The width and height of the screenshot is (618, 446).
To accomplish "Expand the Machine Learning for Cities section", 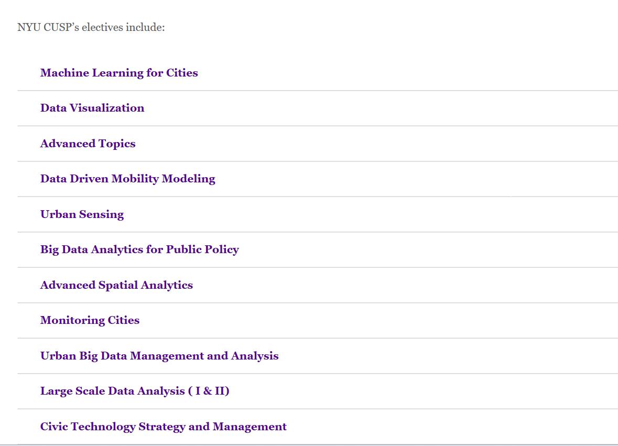I will (x=119, y=73).
